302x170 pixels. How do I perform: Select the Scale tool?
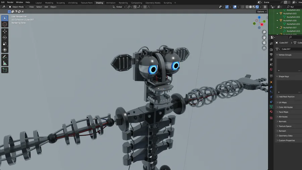tap(5, 44)
